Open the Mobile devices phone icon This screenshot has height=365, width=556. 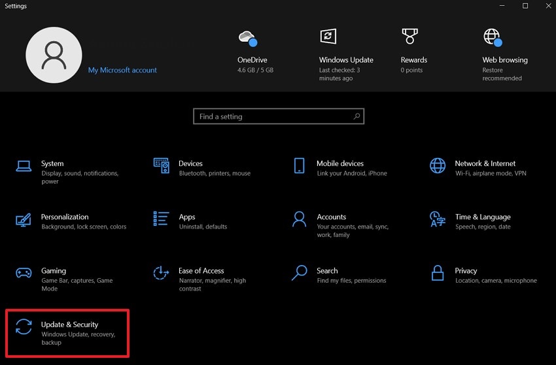(299, 165)
